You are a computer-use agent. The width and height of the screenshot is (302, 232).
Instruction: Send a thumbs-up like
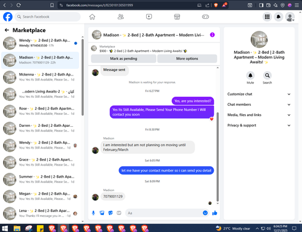coord(214,213)
